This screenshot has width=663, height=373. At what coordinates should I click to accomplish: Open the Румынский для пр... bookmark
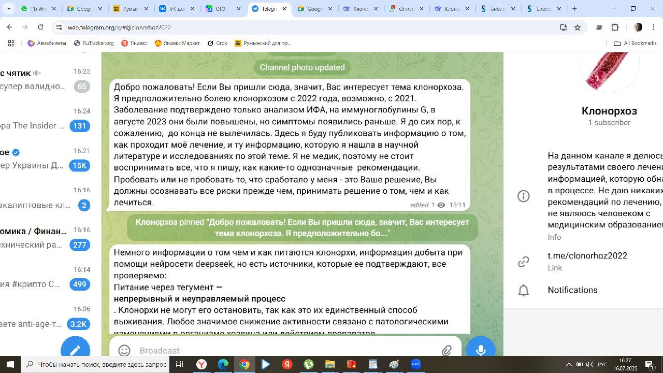264,44
